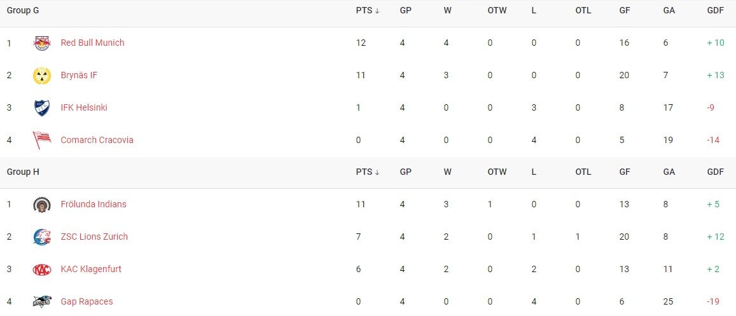The image size is (736, 316).
Task: Click the IFK Helsinki shield logo
Action: pos(42,108)
